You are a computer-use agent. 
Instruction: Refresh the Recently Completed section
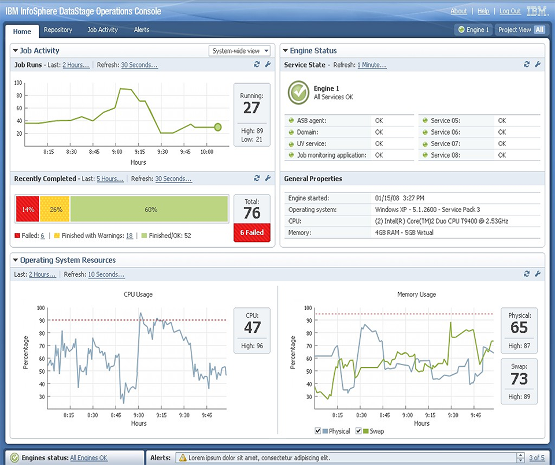point(257,178)
